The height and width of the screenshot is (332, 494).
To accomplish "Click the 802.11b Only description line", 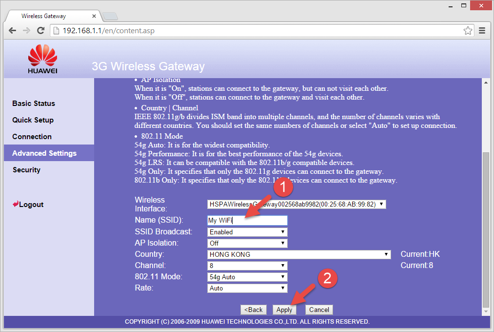I will click(266, 180).
